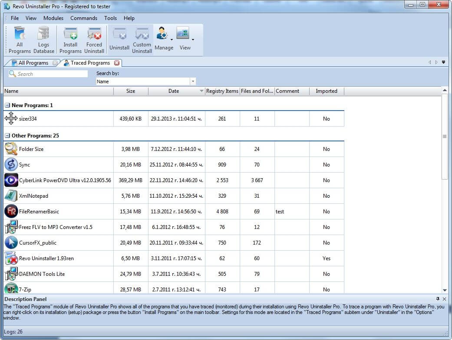The width and height of the screenshot is (452, 340).
Task: Select the 7-Zip program icon
Action: pyautogui.click(x=11, y=288)
